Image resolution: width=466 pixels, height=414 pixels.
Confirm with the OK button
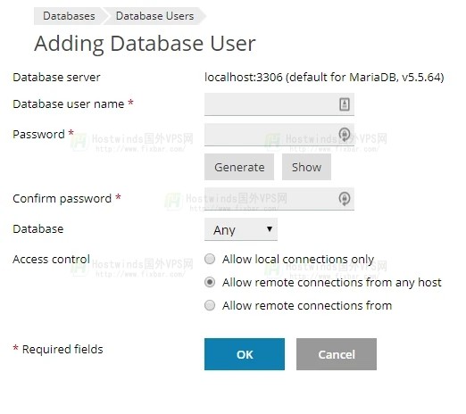(x=245, y=354)
